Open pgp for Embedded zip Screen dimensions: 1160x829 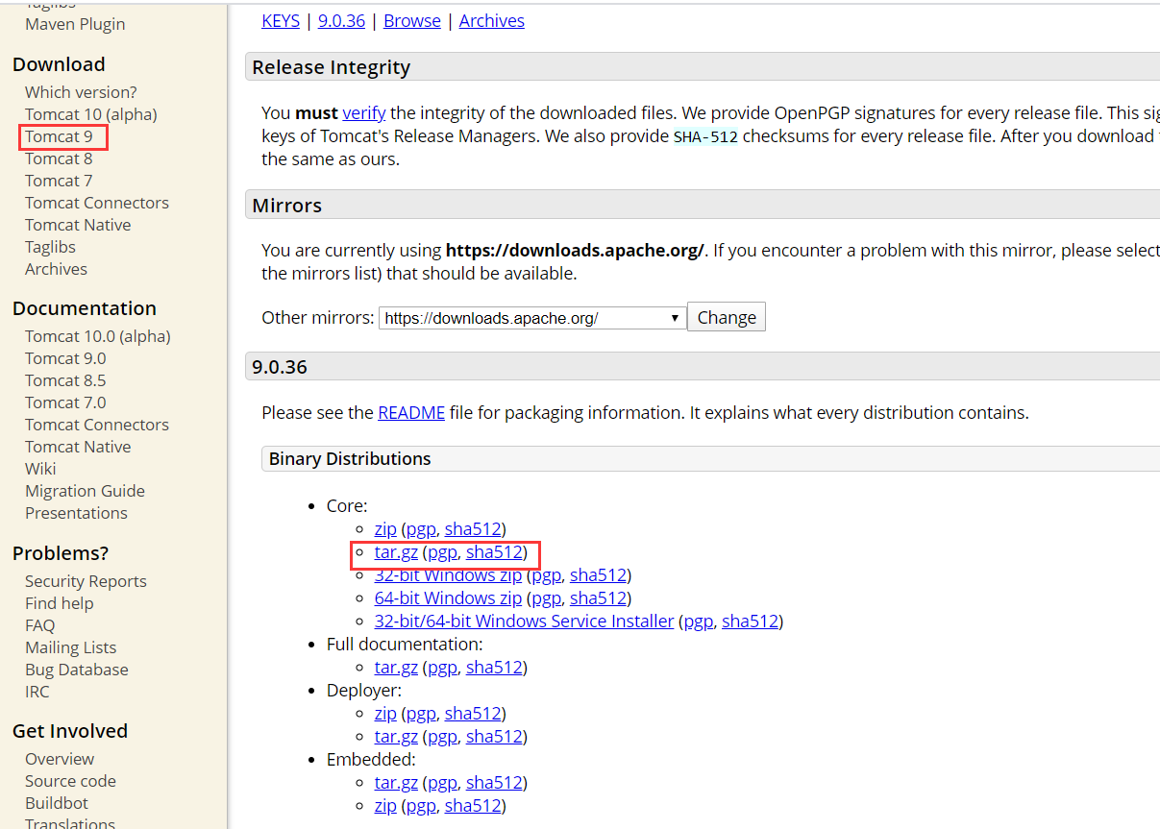point(421,805)
